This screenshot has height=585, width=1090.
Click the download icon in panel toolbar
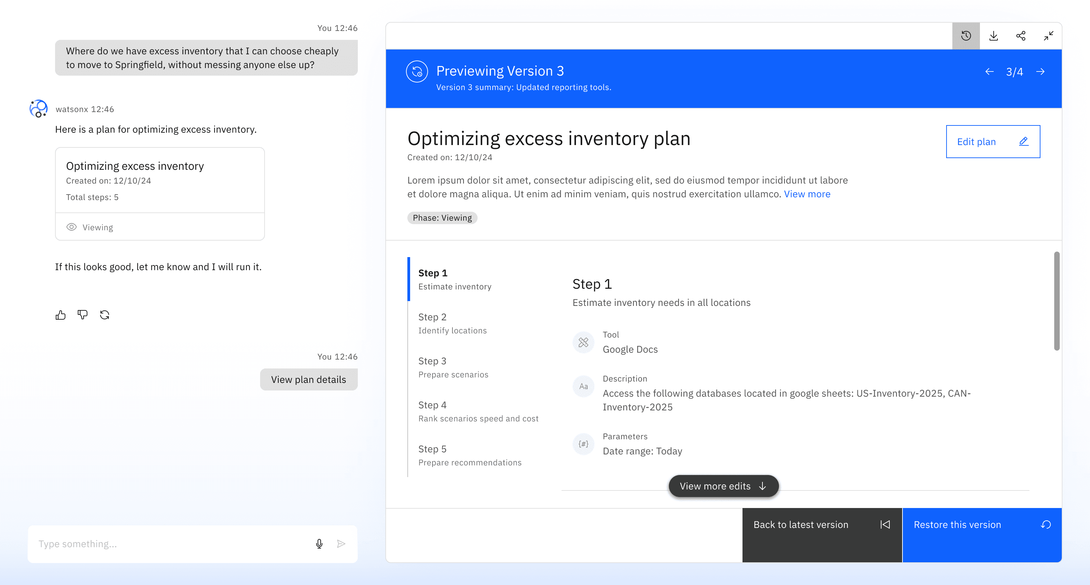point(993,36)
